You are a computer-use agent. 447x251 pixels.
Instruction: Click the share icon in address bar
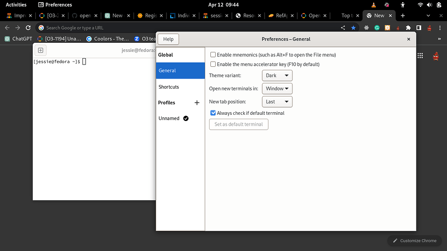(x=343, y=28)
